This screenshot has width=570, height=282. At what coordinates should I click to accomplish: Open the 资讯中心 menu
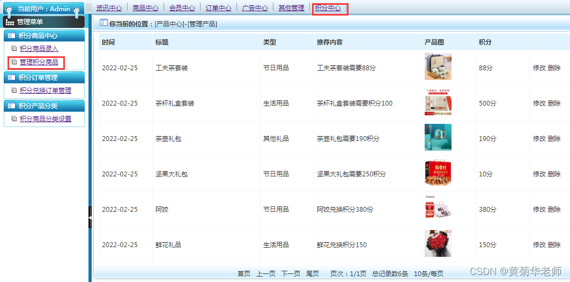point(109,8)
